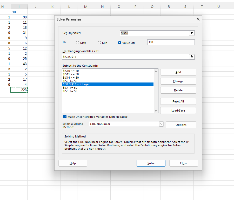
Task: Click the cell with value 38
Action: click(19, 17)
